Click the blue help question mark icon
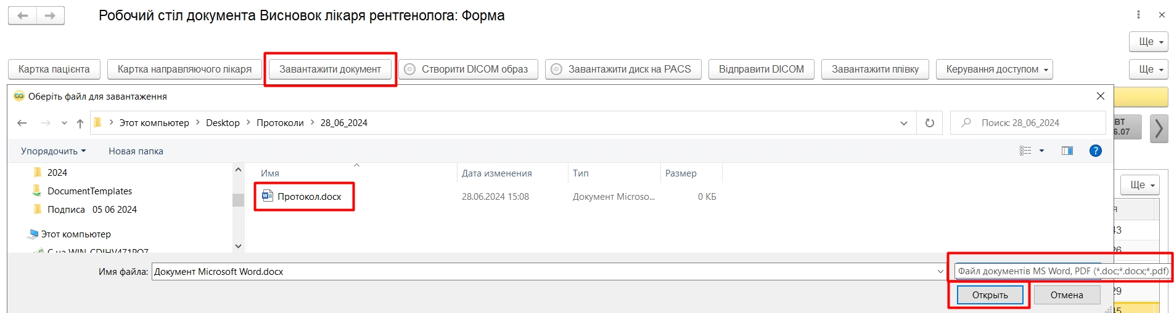This screenshot has height=313, width=1174. 1095,151
